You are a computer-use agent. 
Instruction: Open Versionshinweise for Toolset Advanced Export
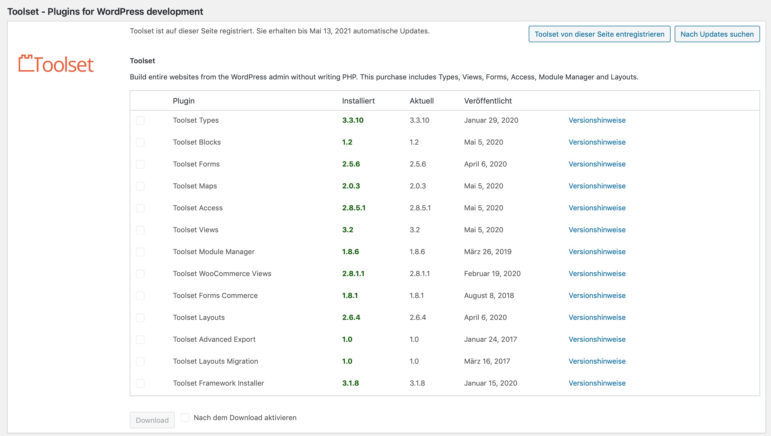pyautogui.click(x=597, y=339)
